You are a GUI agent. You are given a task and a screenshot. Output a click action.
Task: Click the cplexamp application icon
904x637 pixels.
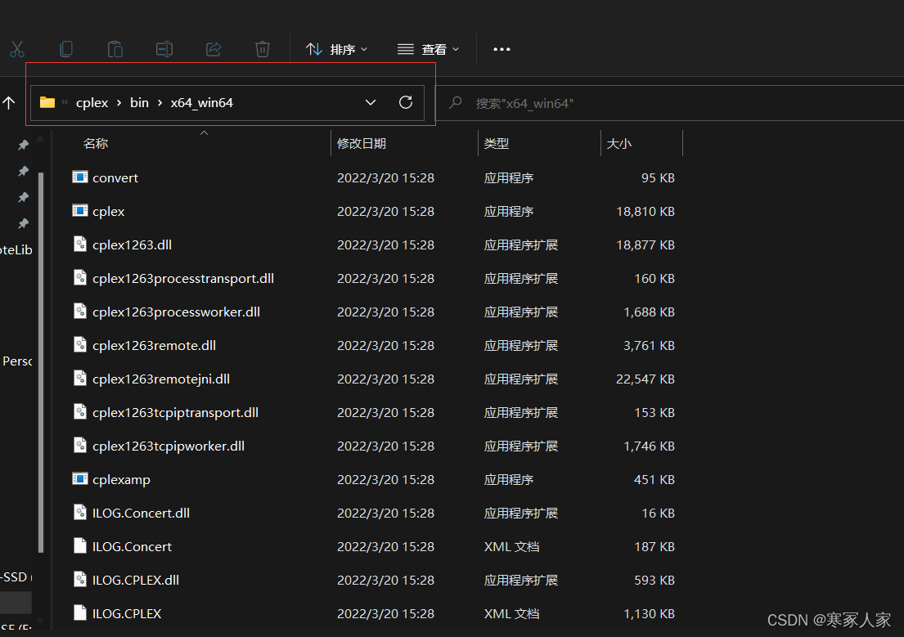[79, 478]
